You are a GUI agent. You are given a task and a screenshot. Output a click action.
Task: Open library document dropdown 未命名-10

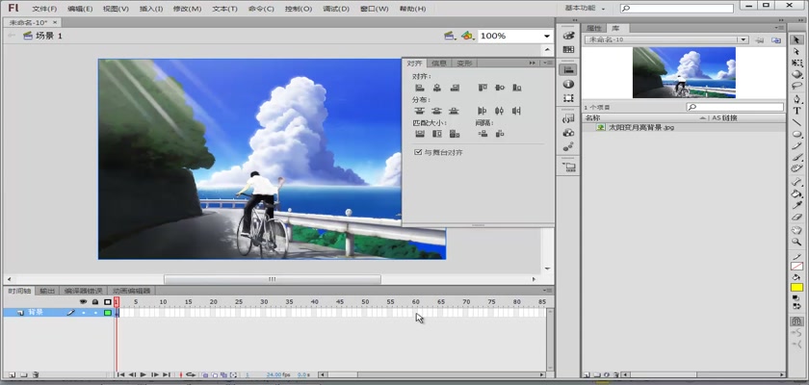[743, 39]
